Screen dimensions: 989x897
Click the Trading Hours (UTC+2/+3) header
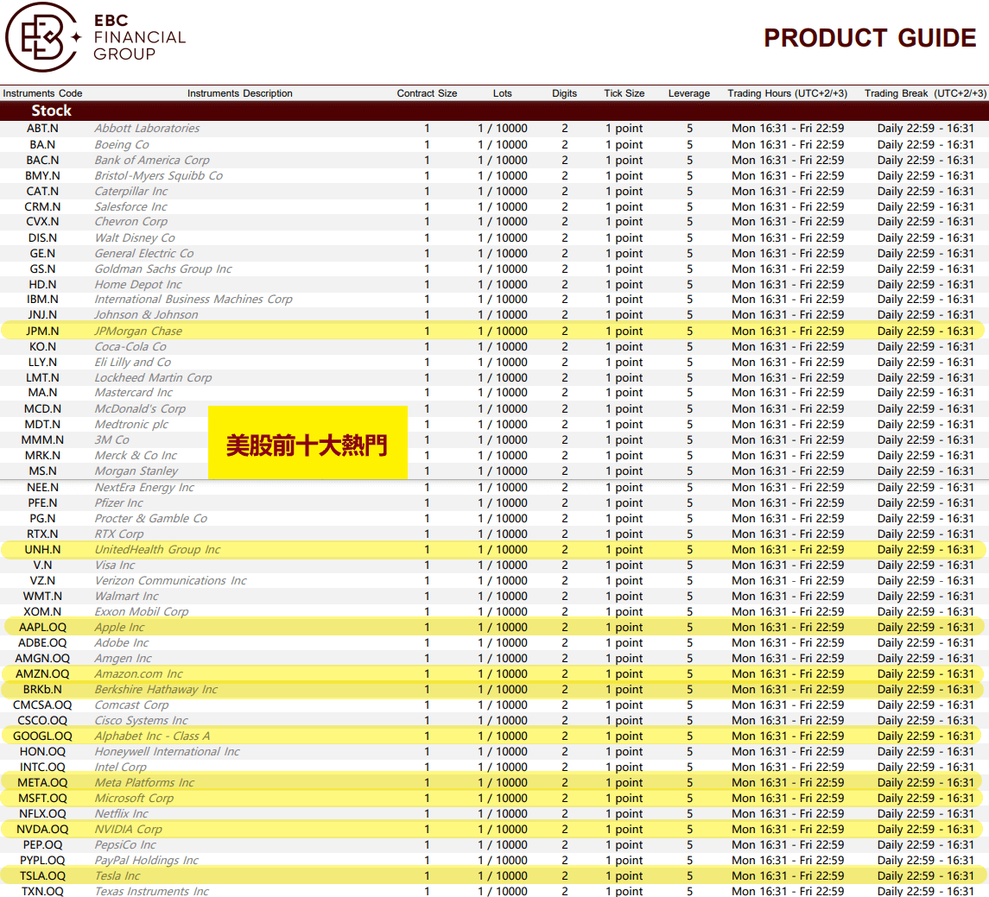[x=788, y=93]
